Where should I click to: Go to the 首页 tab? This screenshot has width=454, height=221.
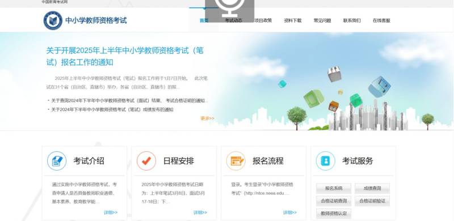(204, 20)
